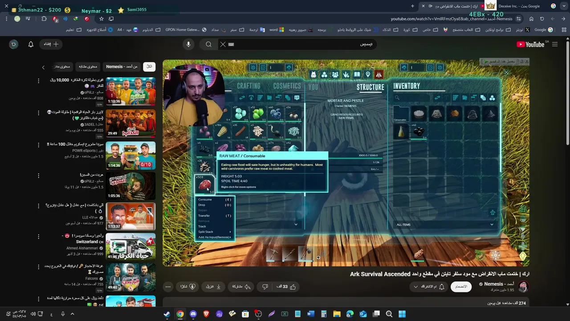Screen dimensions: 570x321
Task: Dislike the video with thumbs down
Action: [265, 287]
